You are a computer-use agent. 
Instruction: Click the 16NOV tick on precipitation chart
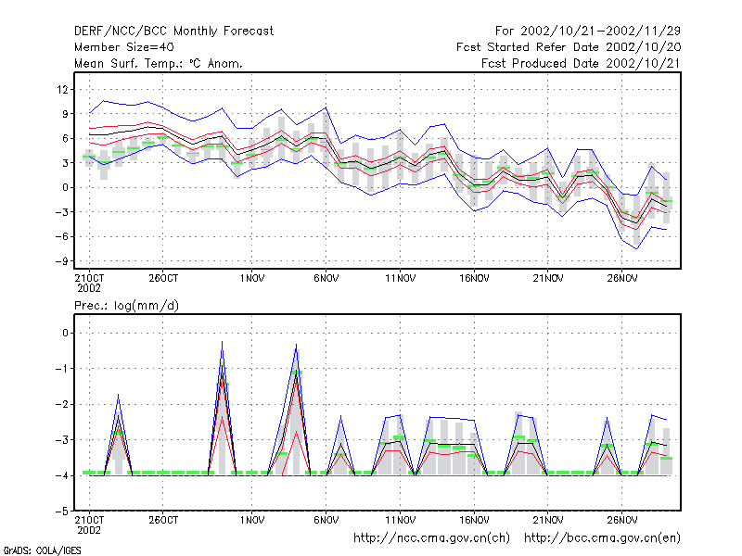click(x=474, y=520)
